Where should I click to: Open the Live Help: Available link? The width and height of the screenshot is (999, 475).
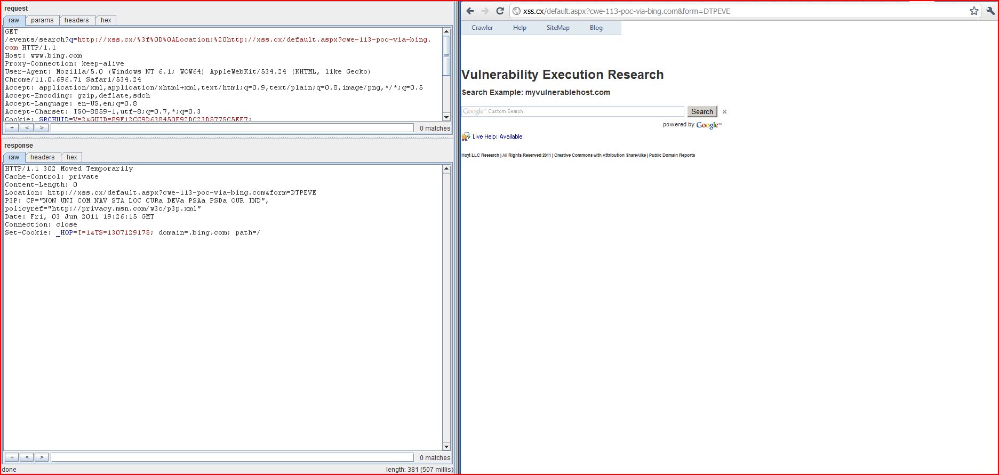497,136
